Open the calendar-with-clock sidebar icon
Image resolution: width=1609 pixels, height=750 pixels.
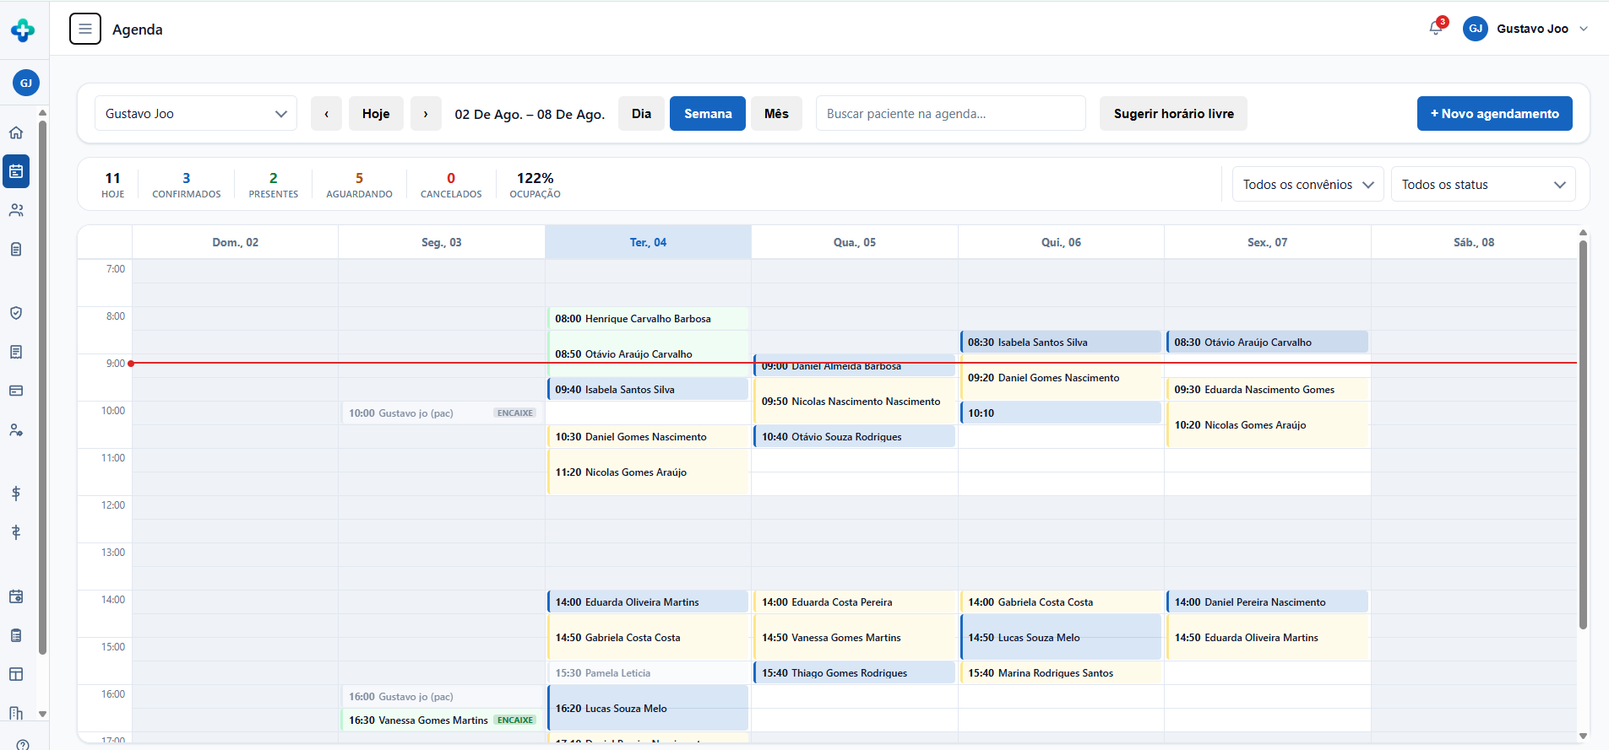pyautogui.click(x=16, y=596)
